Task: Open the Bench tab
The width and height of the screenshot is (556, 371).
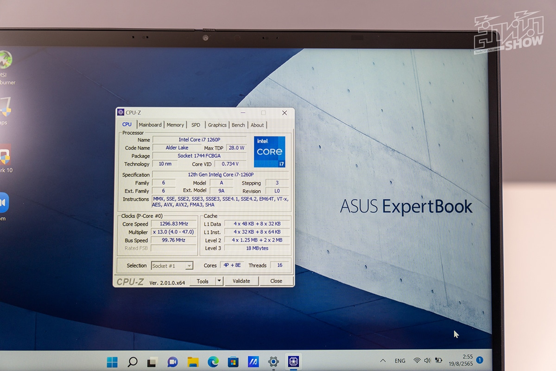Action: 238,125
